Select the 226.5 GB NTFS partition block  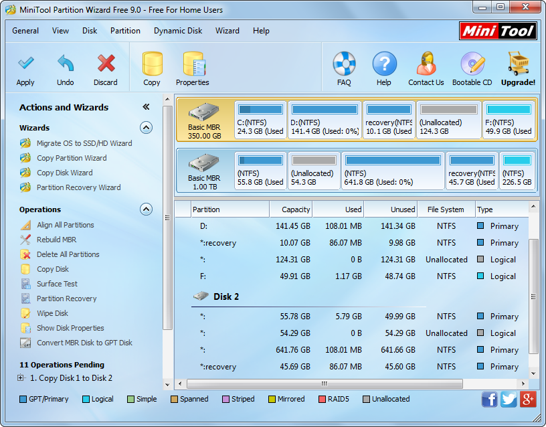pos(517,171)
